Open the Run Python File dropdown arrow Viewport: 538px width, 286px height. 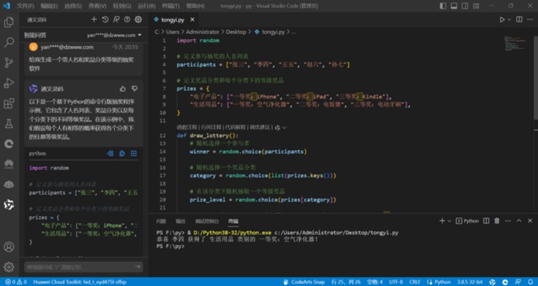tap(509, 20)
